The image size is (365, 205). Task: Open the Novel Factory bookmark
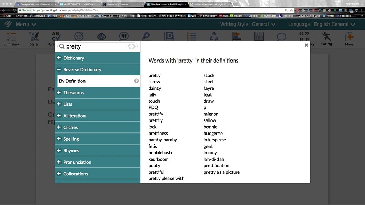click(146, 16)
